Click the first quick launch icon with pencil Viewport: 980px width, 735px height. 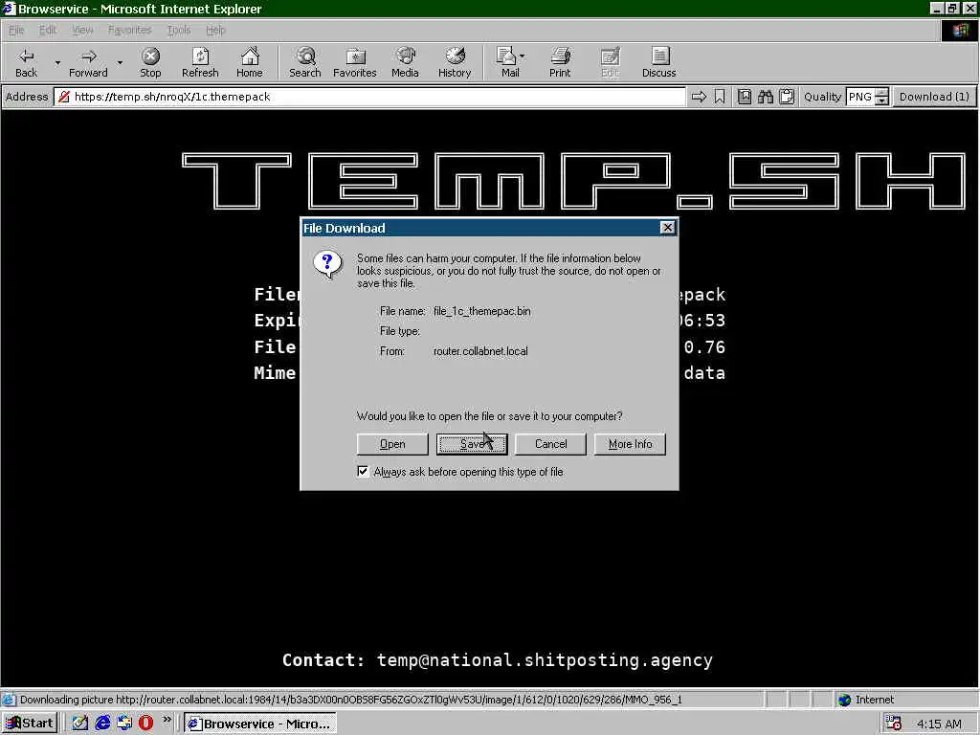80,724
